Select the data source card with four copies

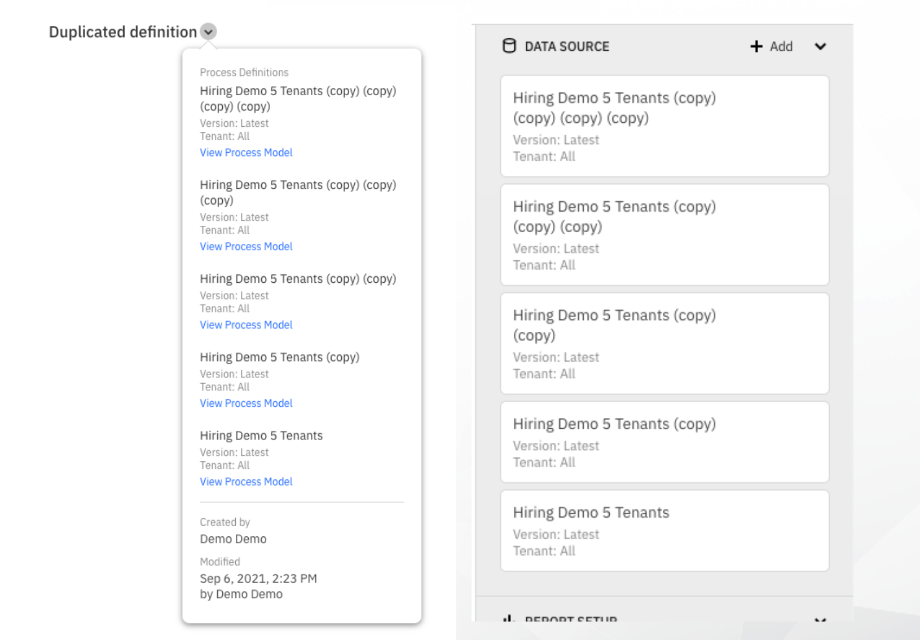tap(664, 126)
